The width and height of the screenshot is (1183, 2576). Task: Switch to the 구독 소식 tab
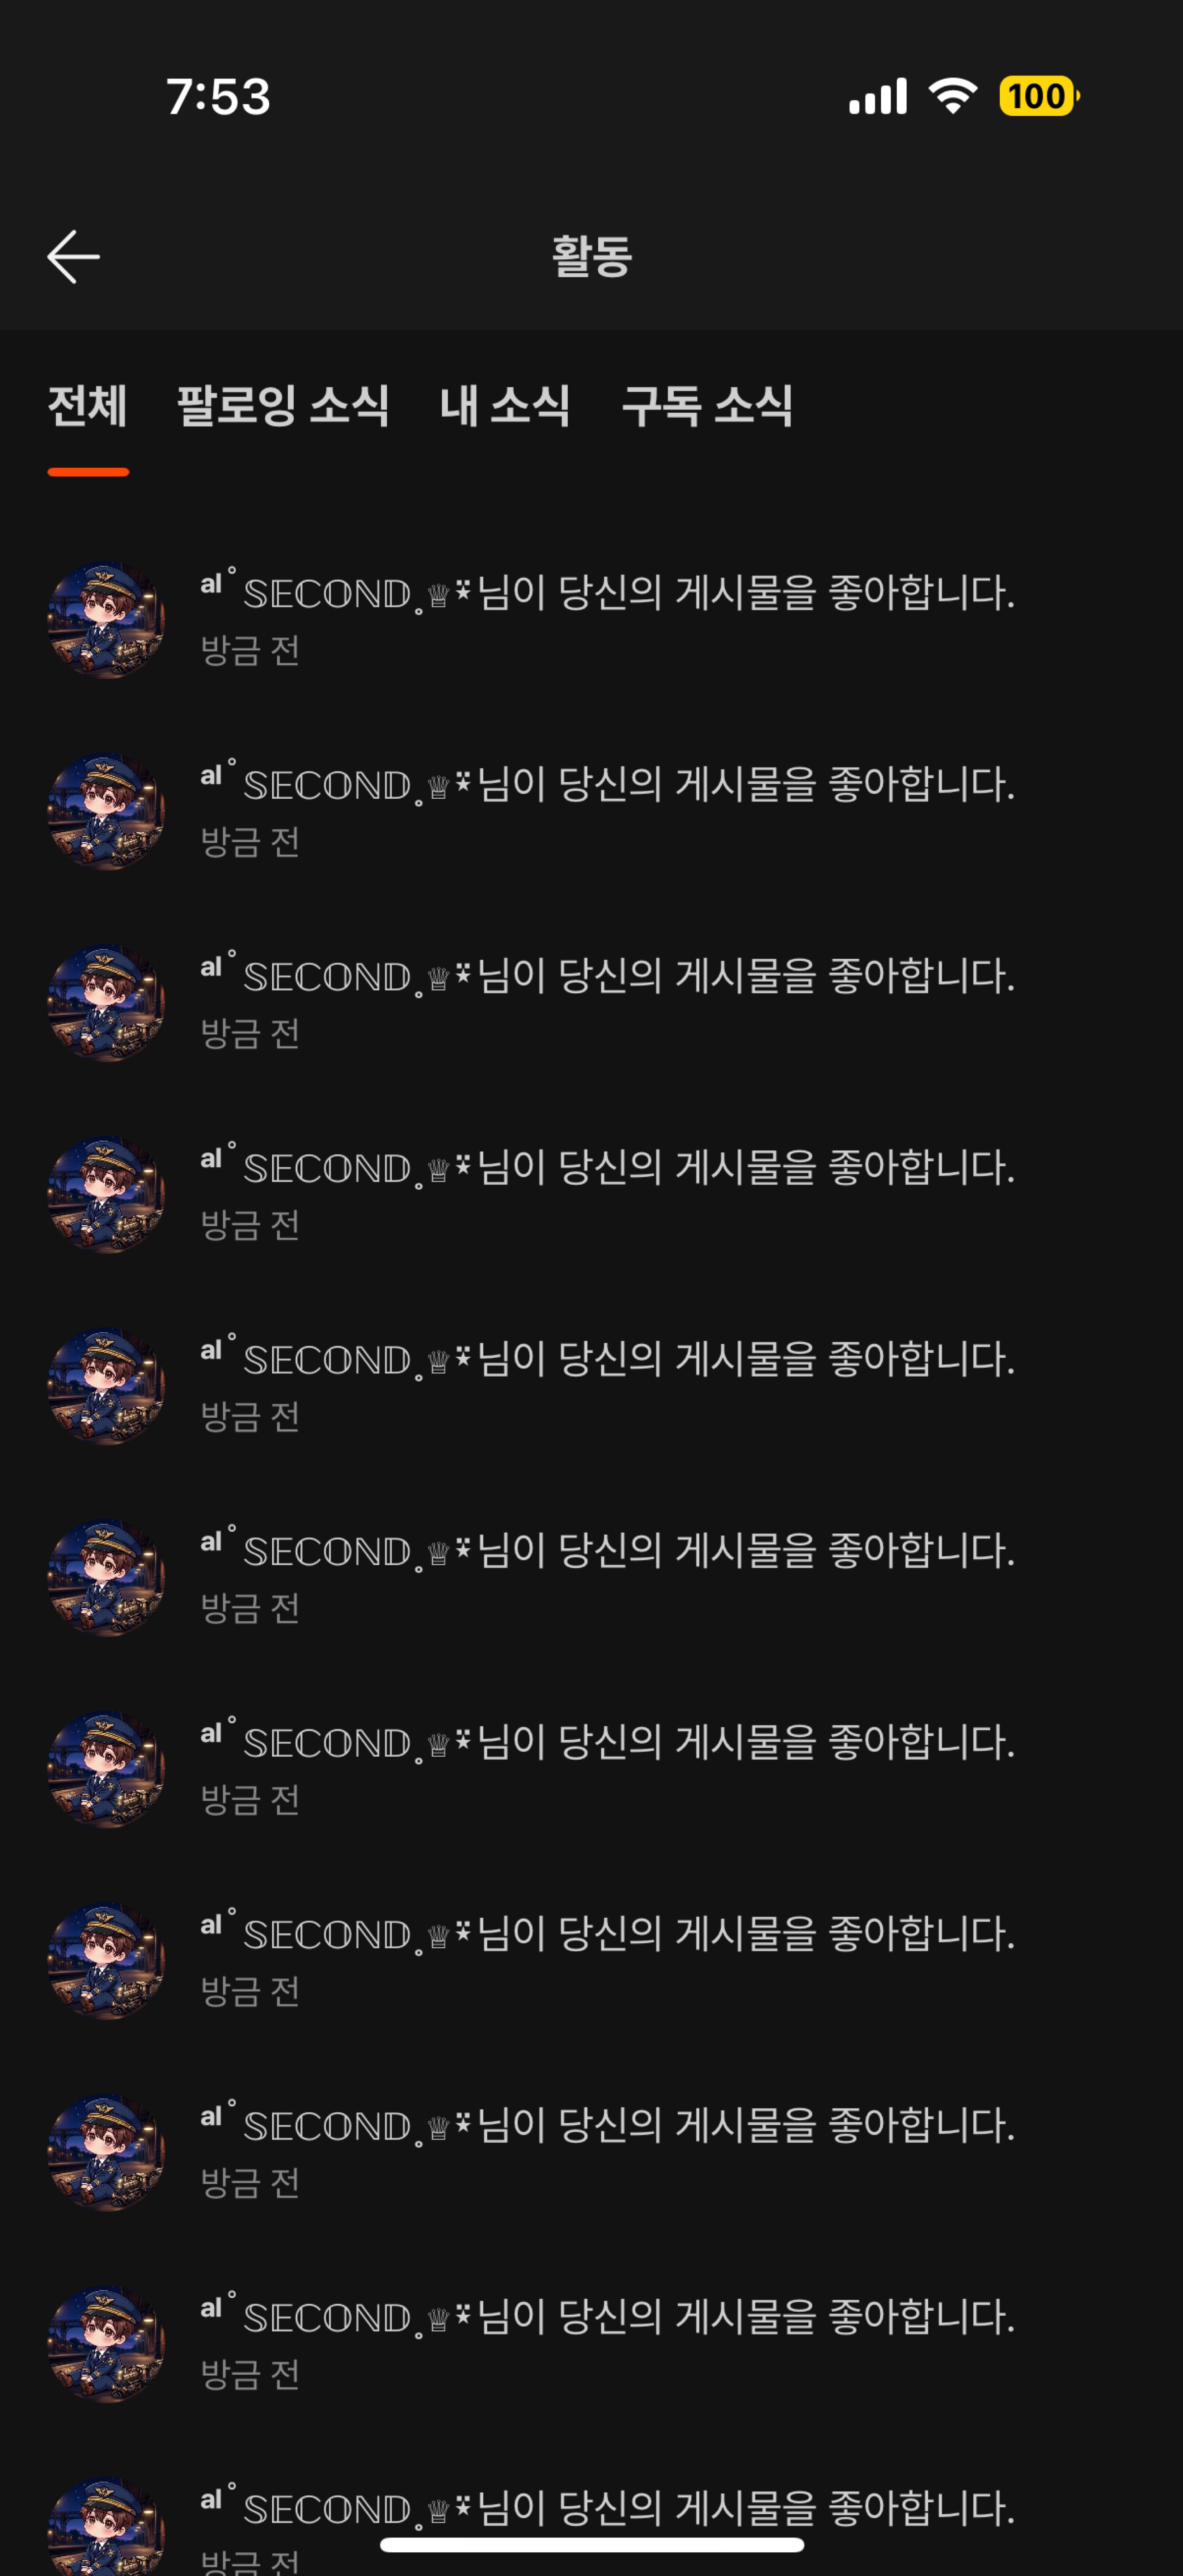707,406
